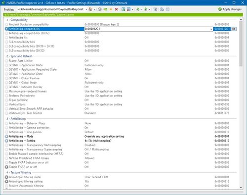Viewport: 247px width, 195px height.
Task: Open the remove application dropdown arrow
Action: (x=132, y=9)
